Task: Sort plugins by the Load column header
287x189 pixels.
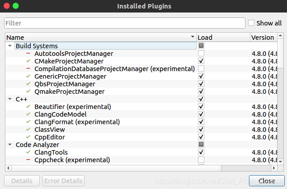Action: click(224, 38)
